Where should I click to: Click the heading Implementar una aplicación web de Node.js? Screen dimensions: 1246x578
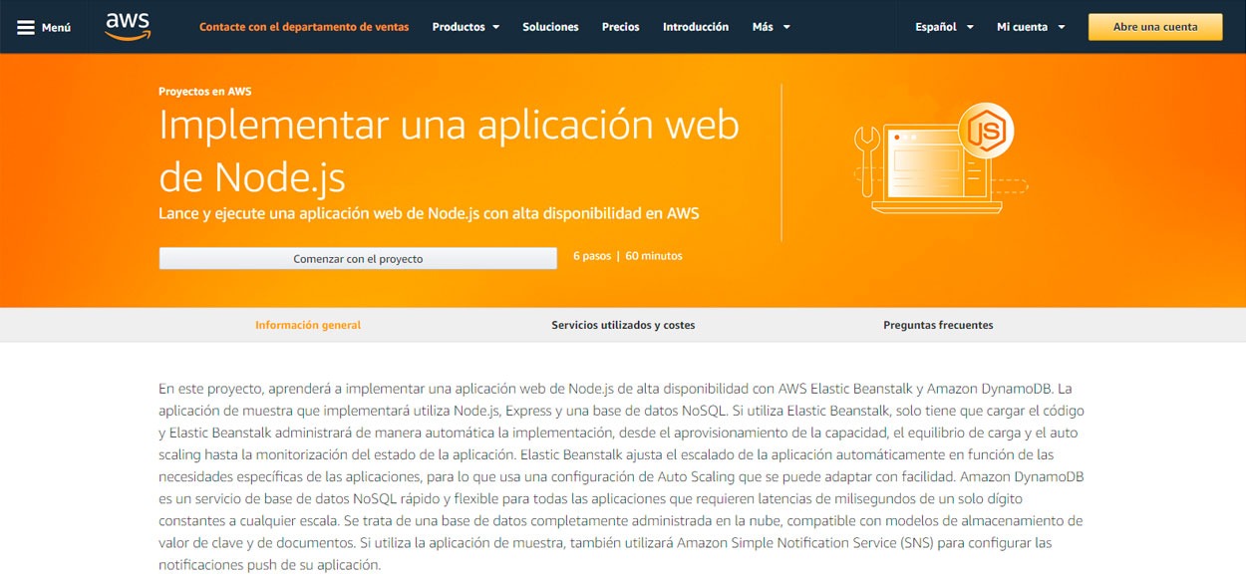(x=450, y=150)
